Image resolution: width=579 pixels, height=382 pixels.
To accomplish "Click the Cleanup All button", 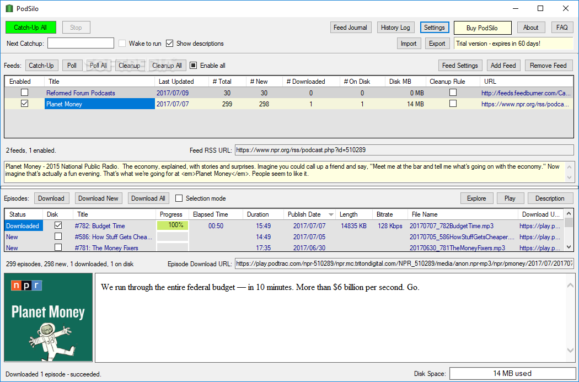I will pos(167,66).
